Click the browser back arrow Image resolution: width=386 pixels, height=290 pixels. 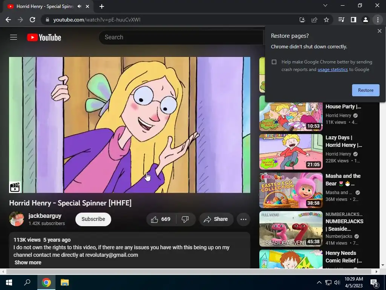8,20
